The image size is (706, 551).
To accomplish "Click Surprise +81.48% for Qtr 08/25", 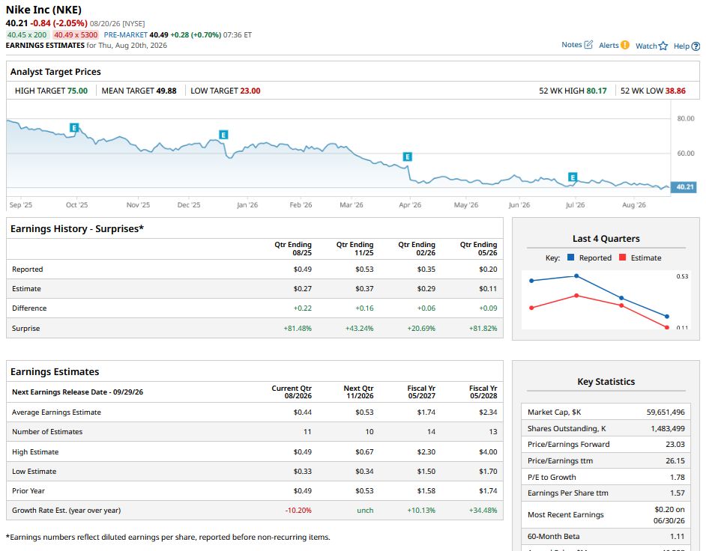I will click(298, 329).
